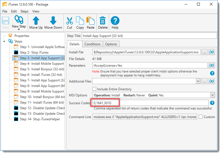Open Help via question mark icon

point(115,21)
